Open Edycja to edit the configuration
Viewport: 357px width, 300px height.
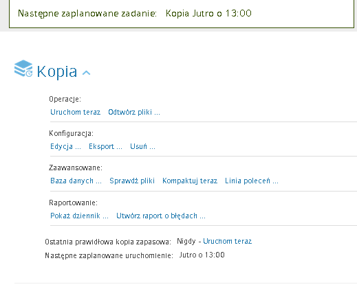[65, 146]
